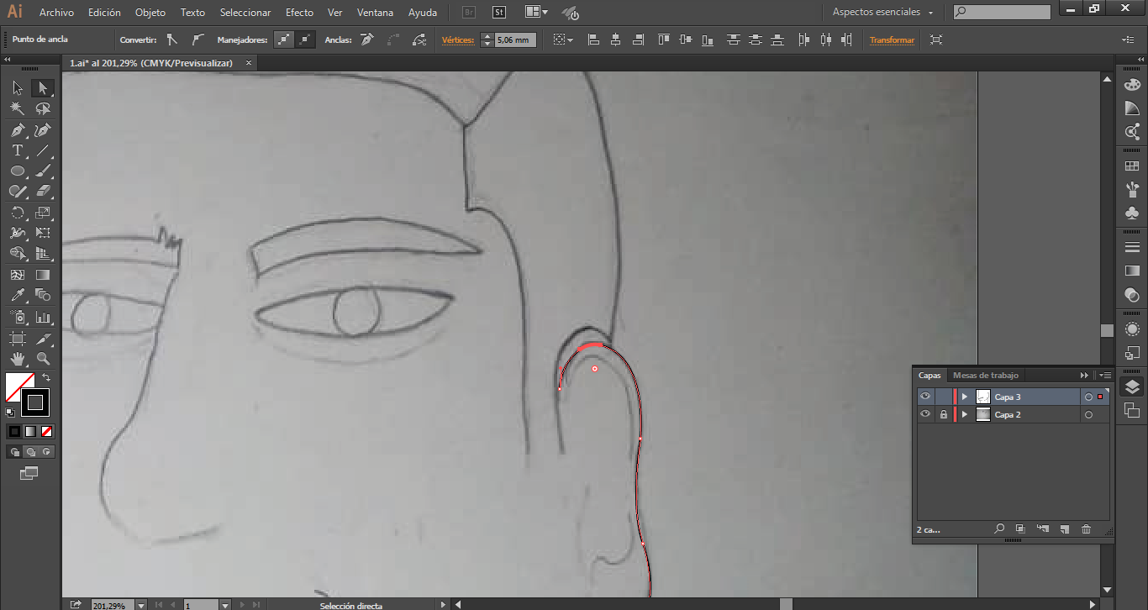Select the Zoom magnifier tool
Viewport: 1148px width, 610px height.
pyautogui.click(x=43, y=359)
